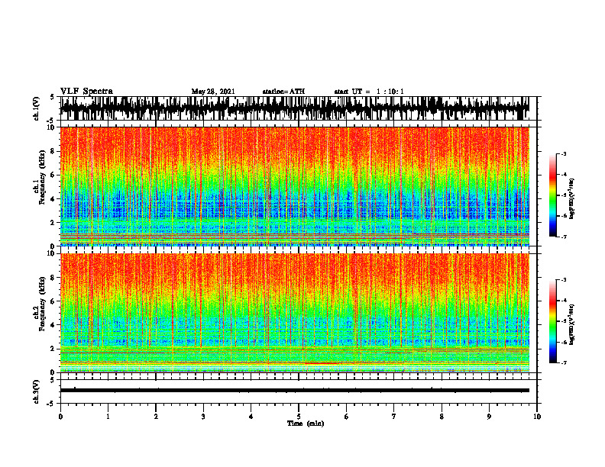
Task: Click time-axis tick label "7"
Action: point(394,417)
